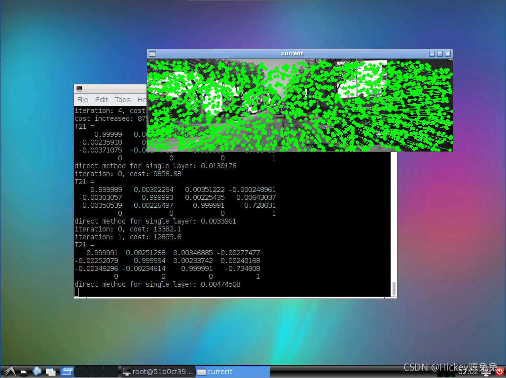Viewport: 506px width, 378px height.
Task: Click the tracked-features image in current window
Action: pos(300,105)
